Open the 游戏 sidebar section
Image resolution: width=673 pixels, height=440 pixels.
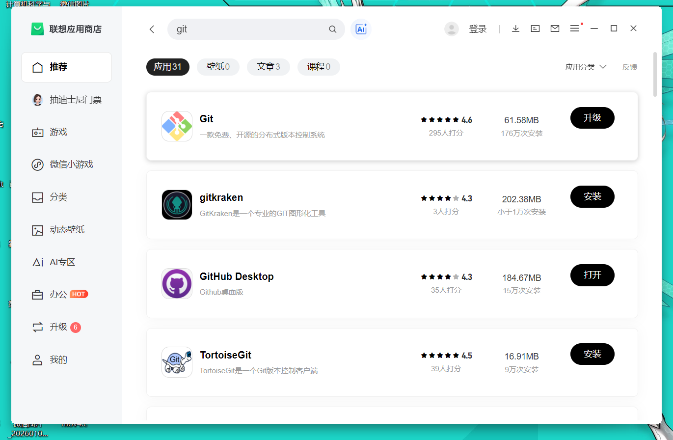66,132
